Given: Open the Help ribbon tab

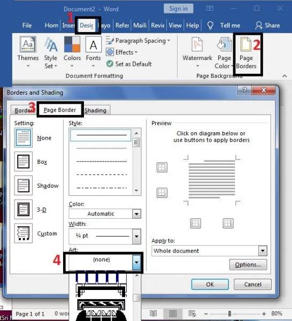Looking at the screenshot, I should pos(193,25).
